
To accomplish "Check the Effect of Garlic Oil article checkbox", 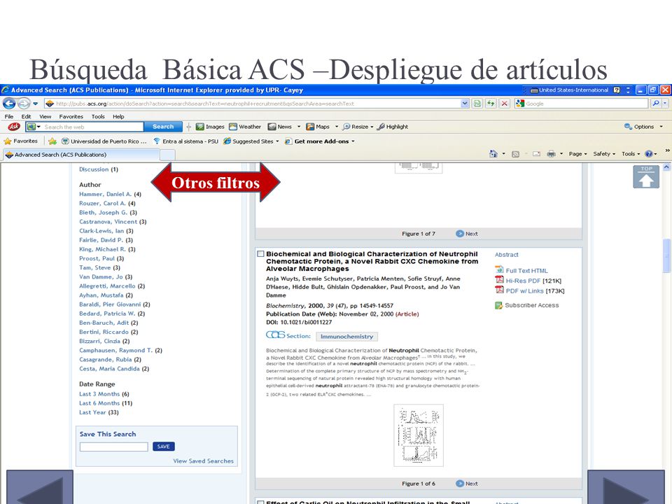I will (260, 502).
